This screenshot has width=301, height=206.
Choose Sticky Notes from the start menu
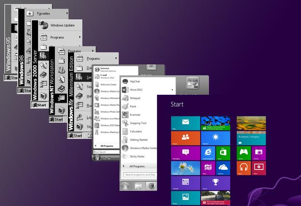tap(137, 156)
